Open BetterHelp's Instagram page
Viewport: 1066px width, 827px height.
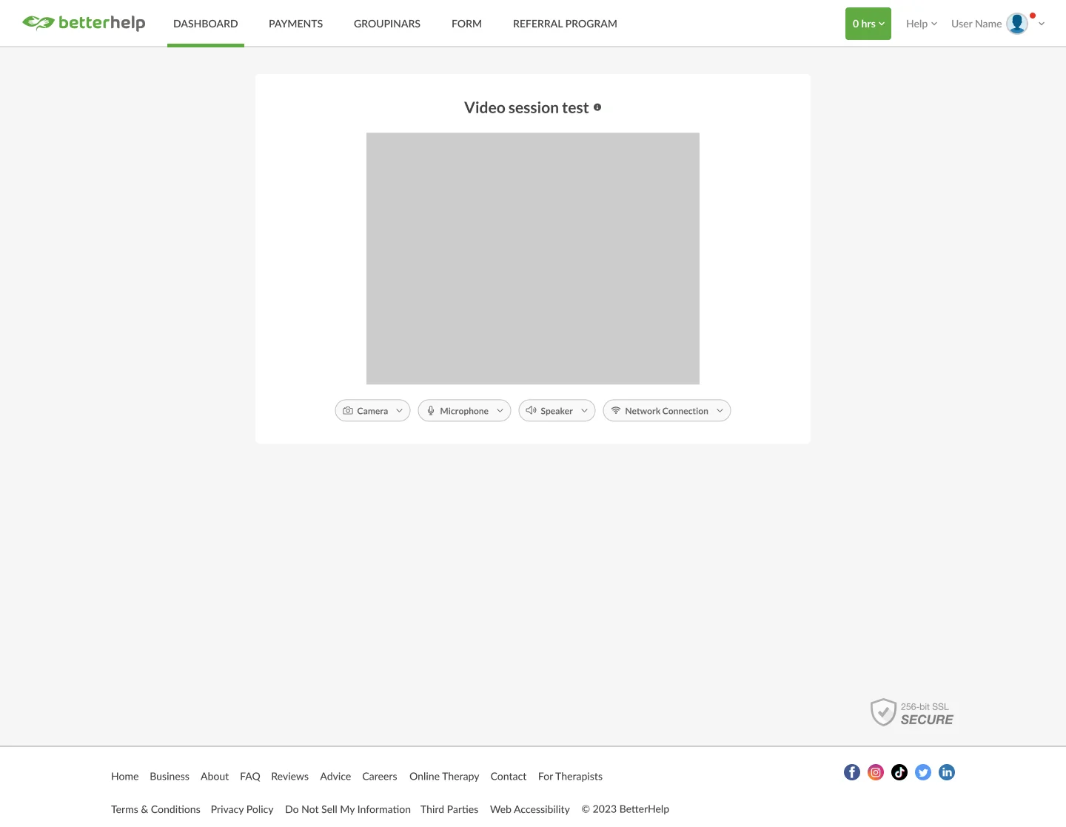[x=876, y=772]
